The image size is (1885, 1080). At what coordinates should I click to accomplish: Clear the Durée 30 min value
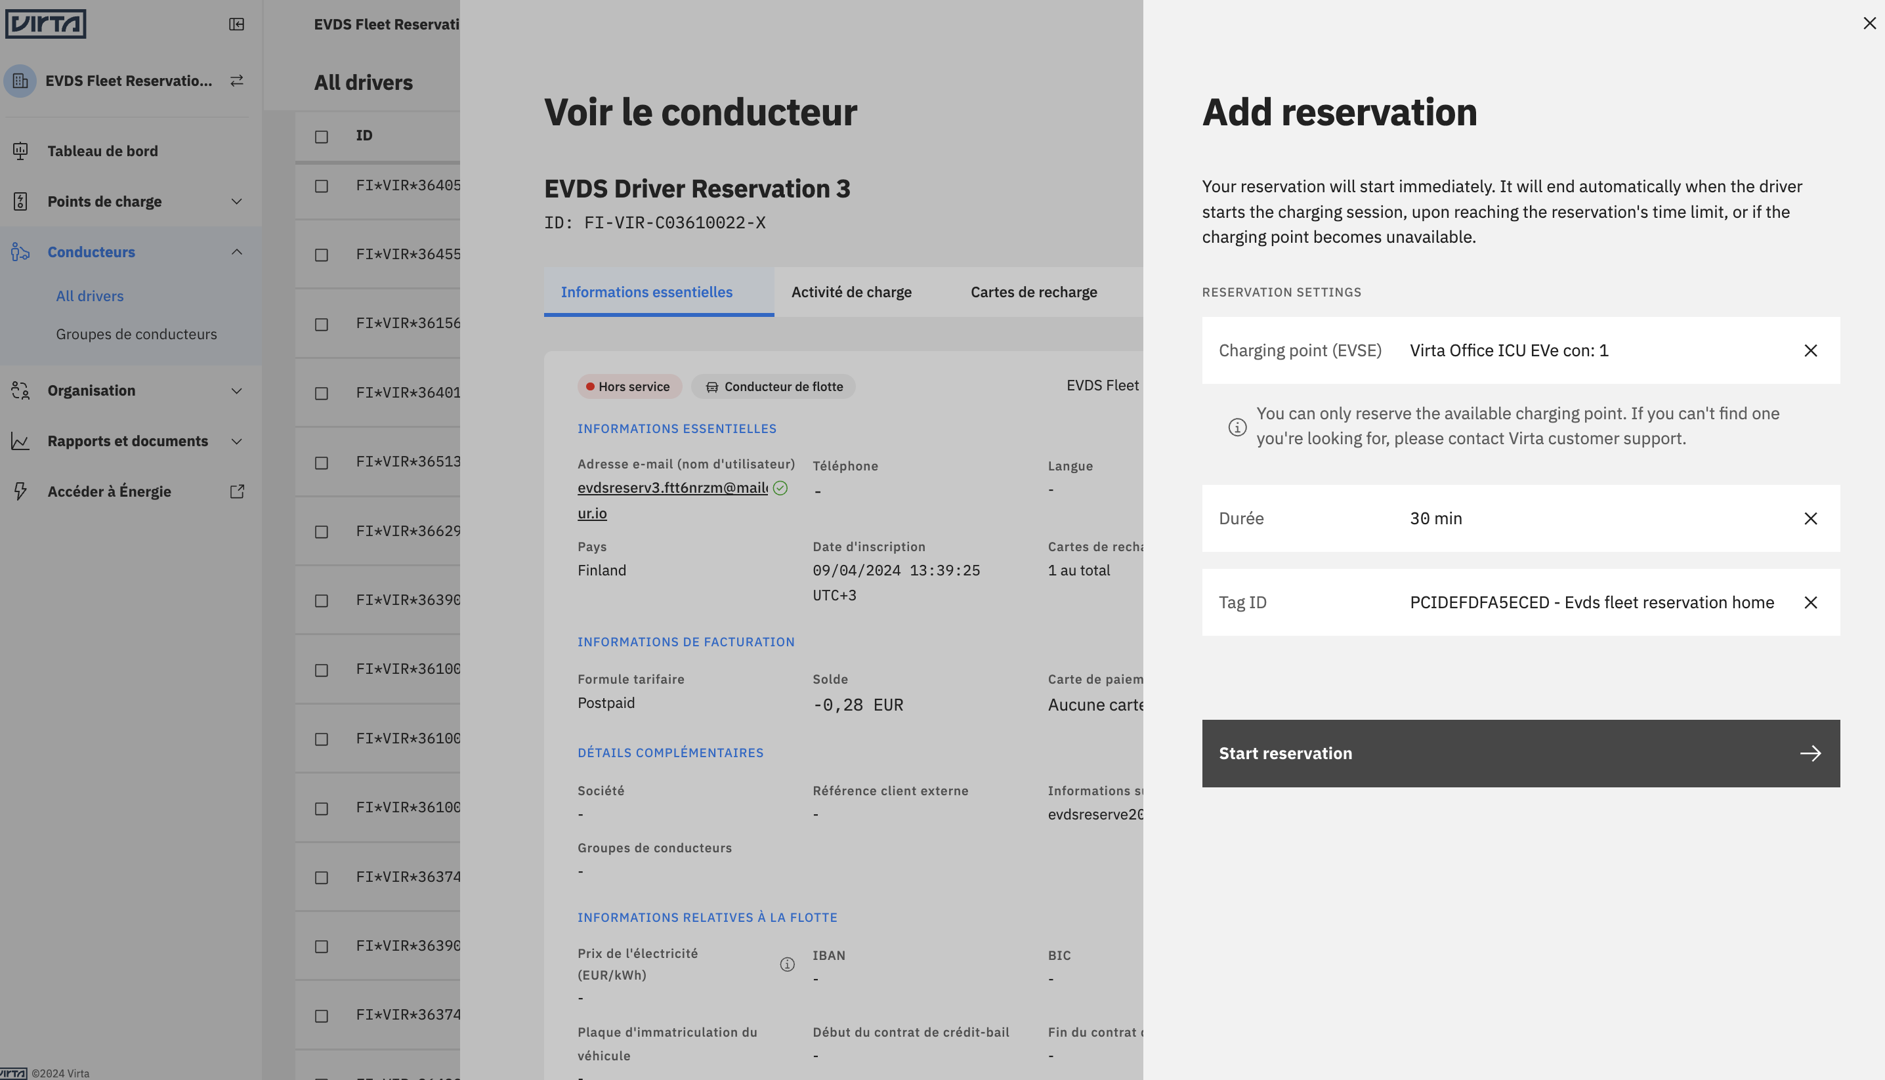pyautogui.click(x=1810, y=518)
